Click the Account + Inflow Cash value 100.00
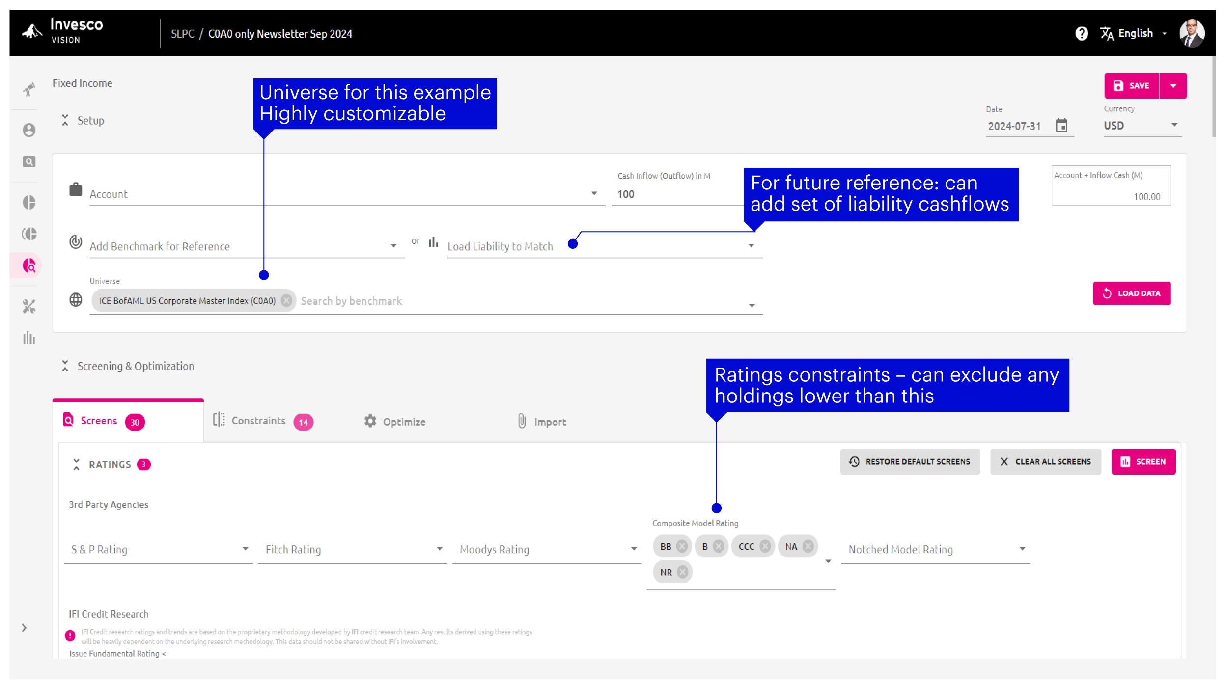The image size is (1226, 689). click(1147, 197)
